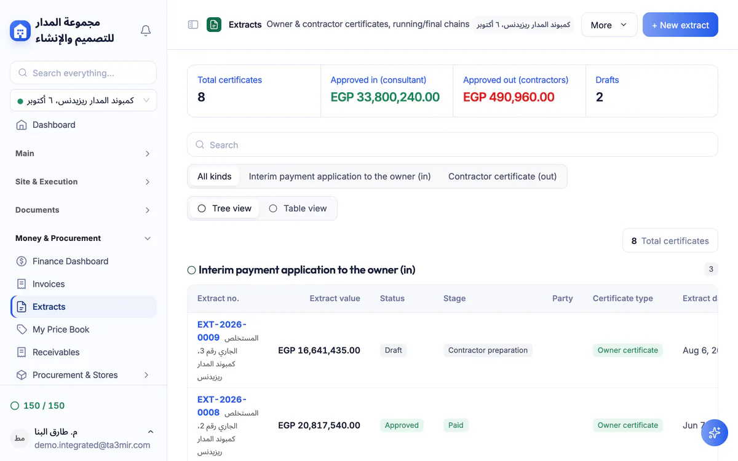Image resolution: width=738 pixels, height=461 pixels.
Task: Click the 8 Total certificates button
Action: point(670,241)
